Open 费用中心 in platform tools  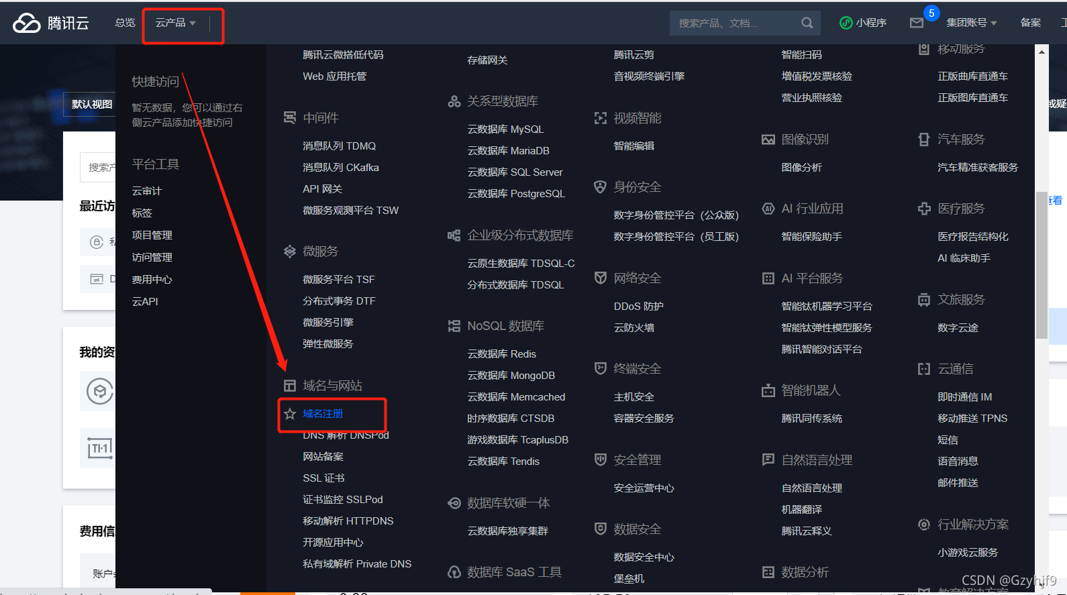pyautogui.click(x=152, y=280)
